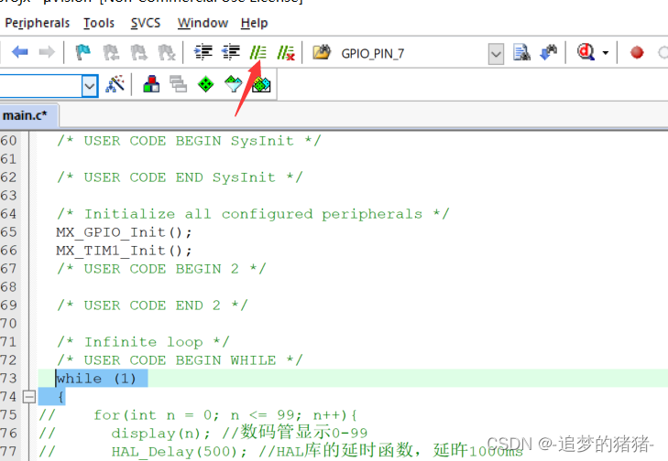Click the Select Software Packs icon
Viewport: 668px width, 461px height.
tap(234, 84)
